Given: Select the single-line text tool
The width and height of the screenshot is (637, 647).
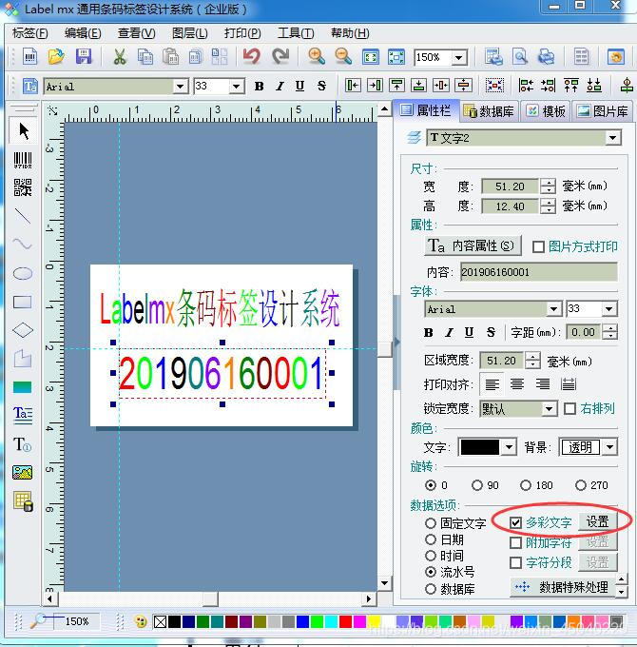Looking at the screenshot, I should click(22, 444).
